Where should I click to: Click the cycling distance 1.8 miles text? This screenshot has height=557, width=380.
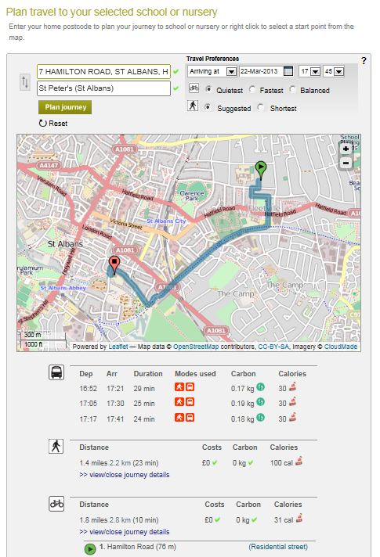pyautogui.click(x=93, y=520)
